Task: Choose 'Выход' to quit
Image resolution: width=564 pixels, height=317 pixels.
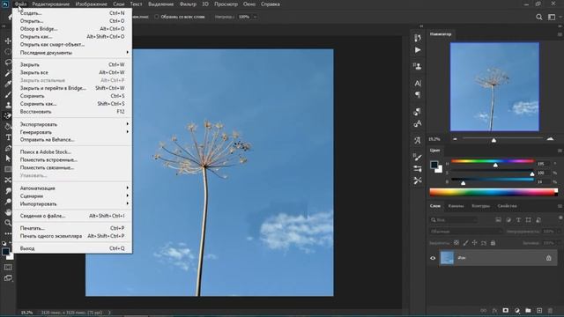Action: coord(72,248)
